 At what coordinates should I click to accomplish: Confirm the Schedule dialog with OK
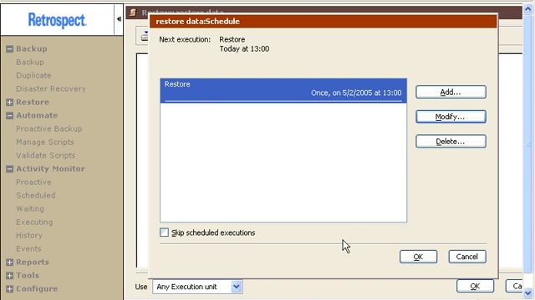(x=418, y=257)
